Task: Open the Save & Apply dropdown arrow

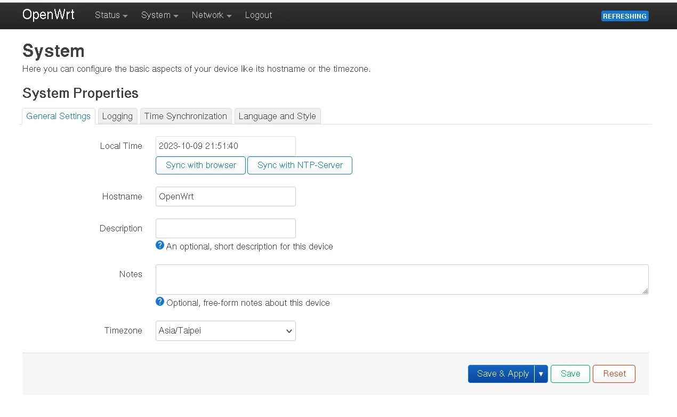Action: pyautogui.click(x=541, y=374)
